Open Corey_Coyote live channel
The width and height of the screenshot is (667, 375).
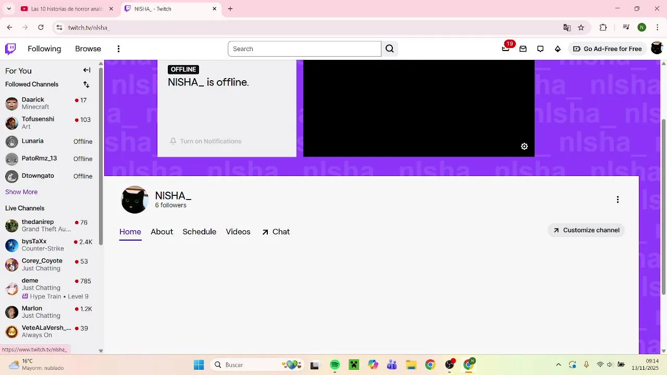pyautogui.click(x=49, y=265)
